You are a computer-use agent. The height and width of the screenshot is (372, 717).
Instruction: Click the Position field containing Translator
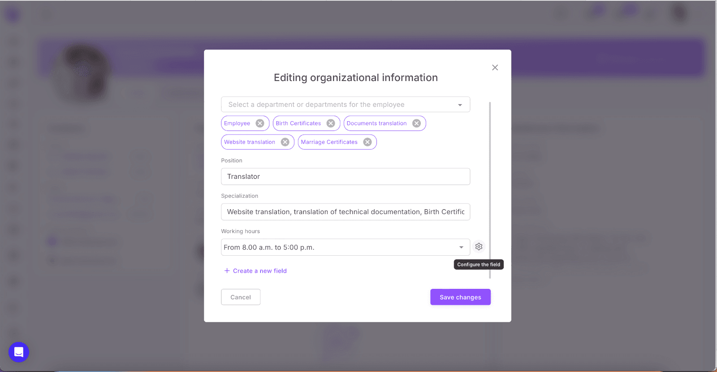pos(346,177)
